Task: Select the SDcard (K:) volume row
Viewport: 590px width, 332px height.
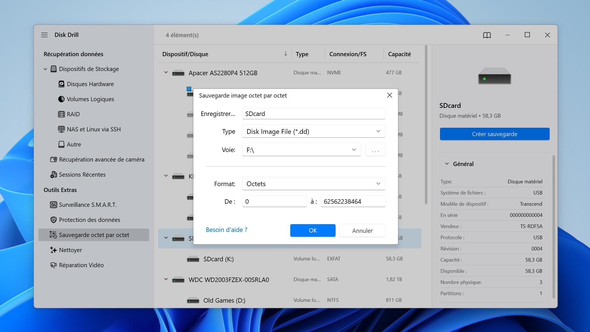Action: (290, 259)
